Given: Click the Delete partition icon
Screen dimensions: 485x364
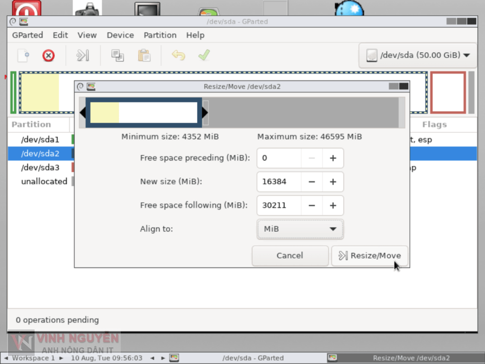Looking at the screenshot, I should (x=48, y=55).
